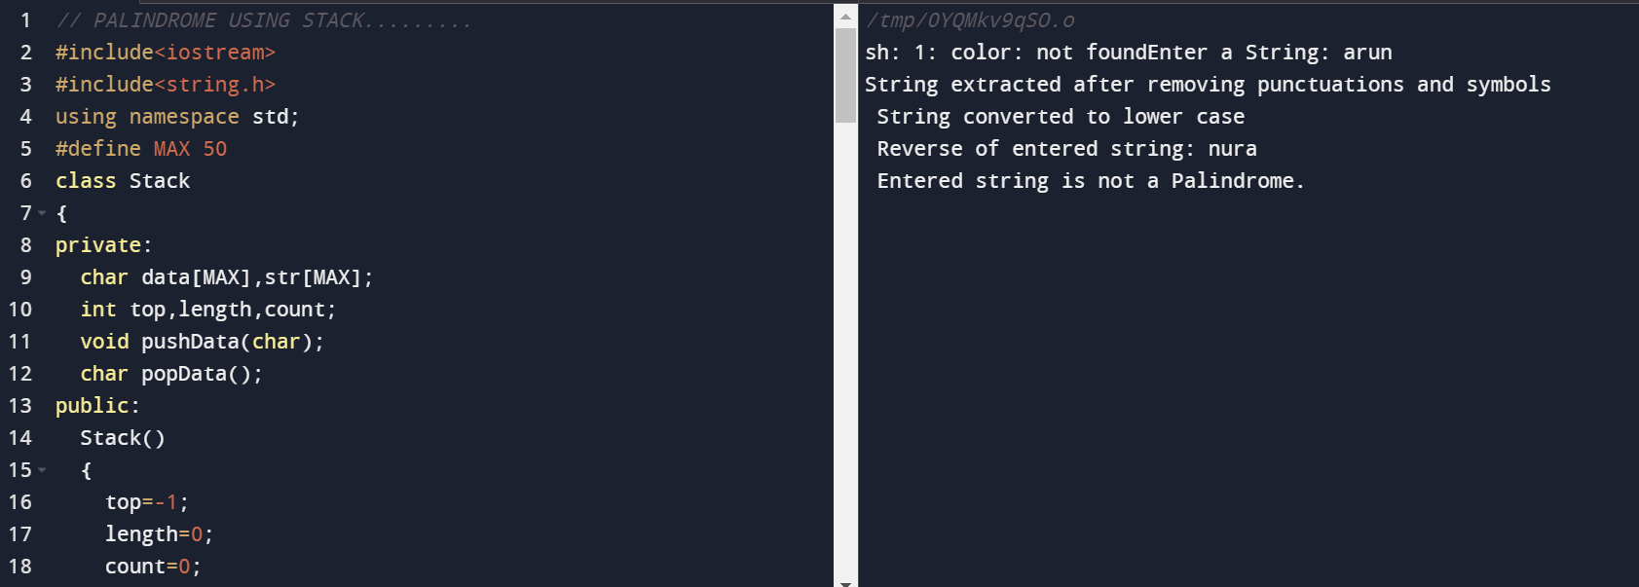
Task: Click the "Entered string is not a Palindrome." output
Action: [1090, 181]
